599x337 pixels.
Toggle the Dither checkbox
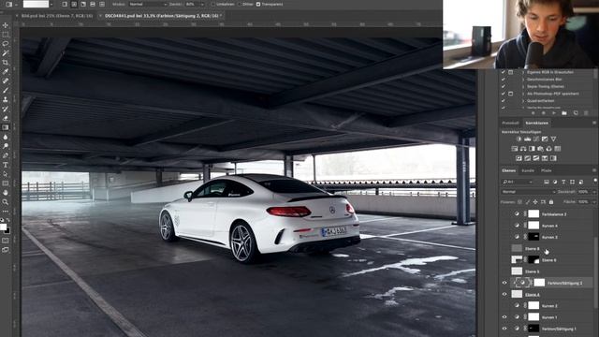[x=240, y=4]
